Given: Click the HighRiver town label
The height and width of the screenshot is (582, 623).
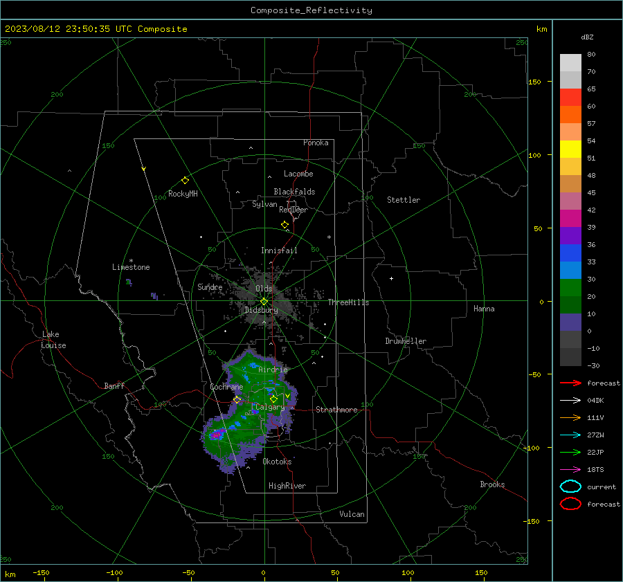Looking at the screenshot, I should pyautogui.click(x=287, y=486).
